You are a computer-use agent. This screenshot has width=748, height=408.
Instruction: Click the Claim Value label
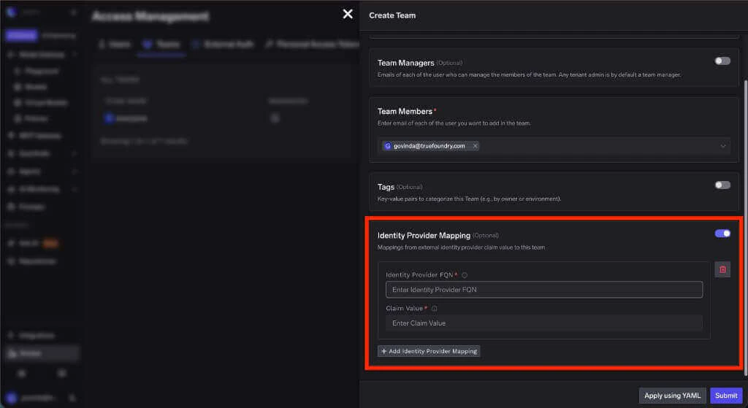[404, 309]
